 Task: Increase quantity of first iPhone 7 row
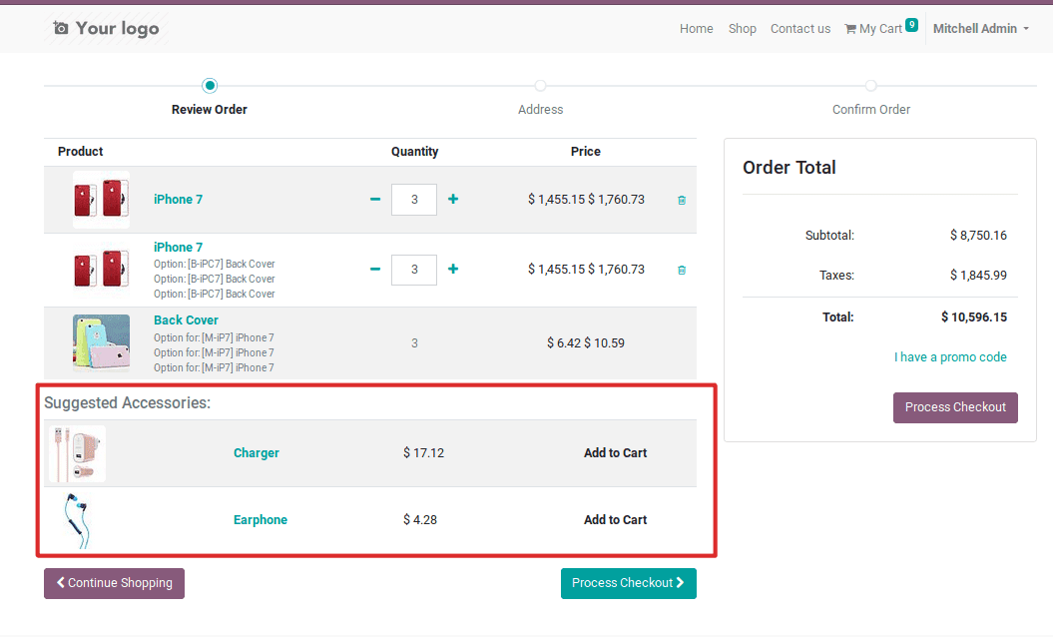(453, 199)
